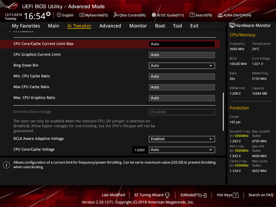Click the English language button
This screenshot has height=207, width=276.
(65, 15)
